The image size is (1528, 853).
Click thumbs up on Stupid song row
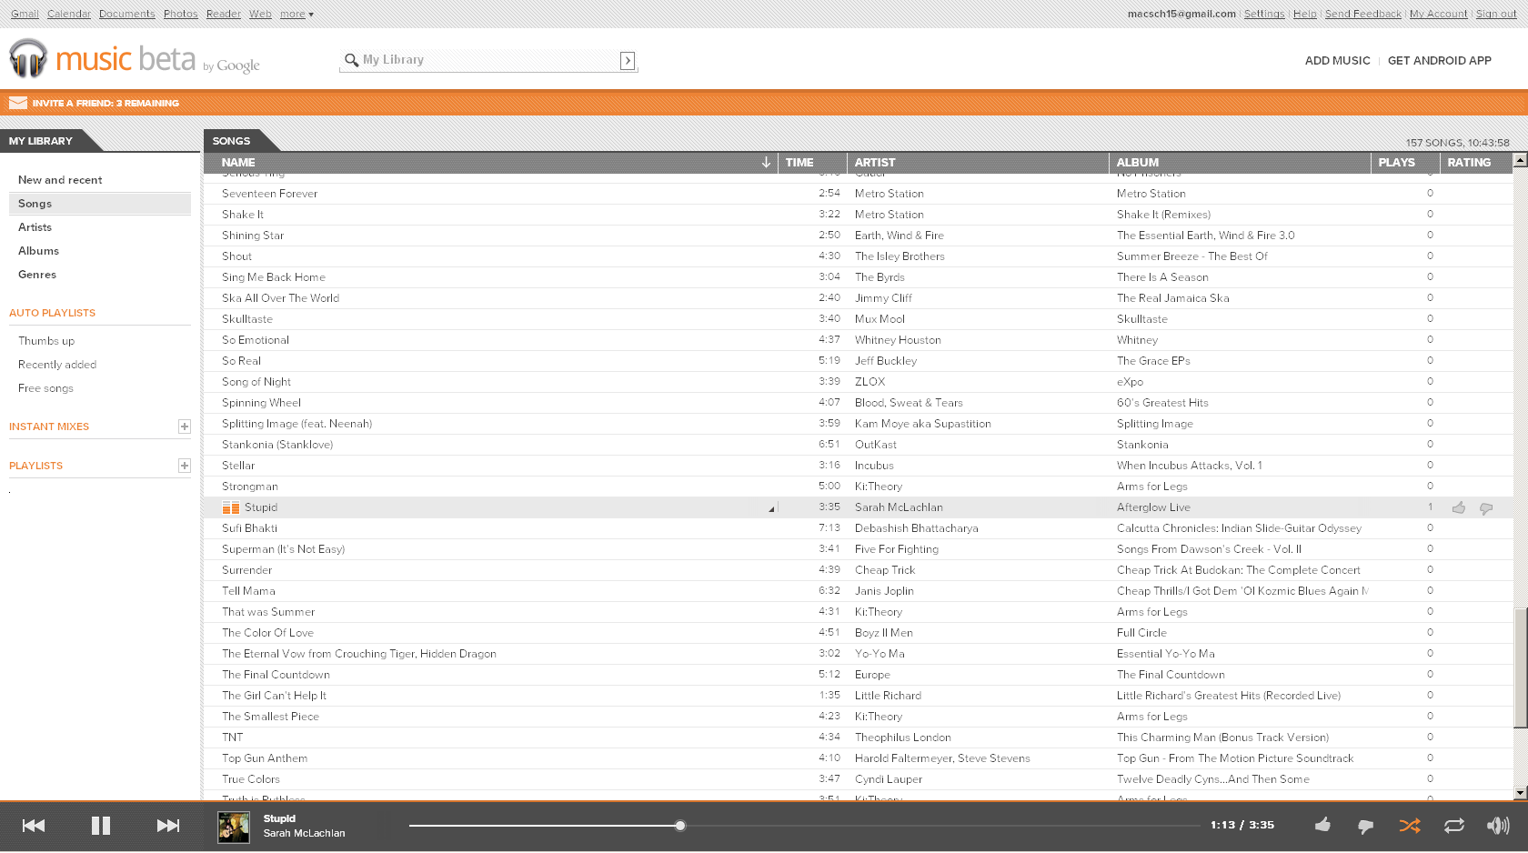[1459, 508]
